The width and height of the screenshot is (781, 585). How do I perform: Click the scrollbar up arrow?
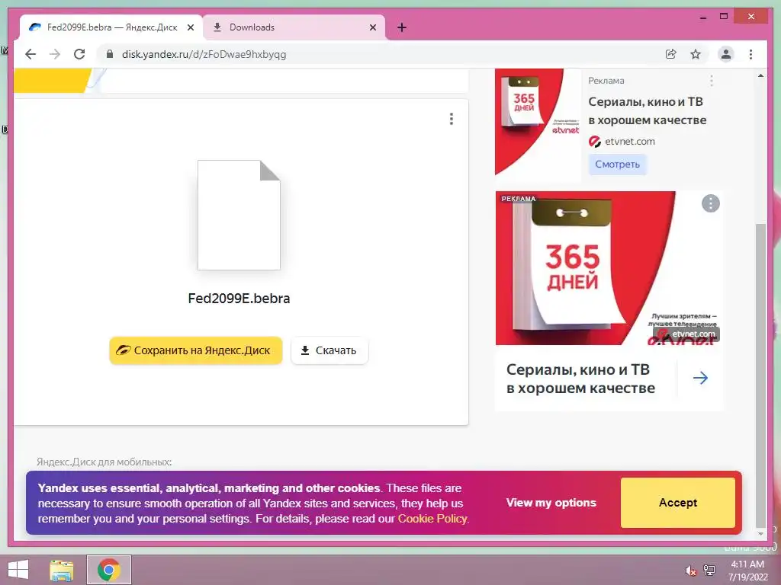(x=760, y=76)
